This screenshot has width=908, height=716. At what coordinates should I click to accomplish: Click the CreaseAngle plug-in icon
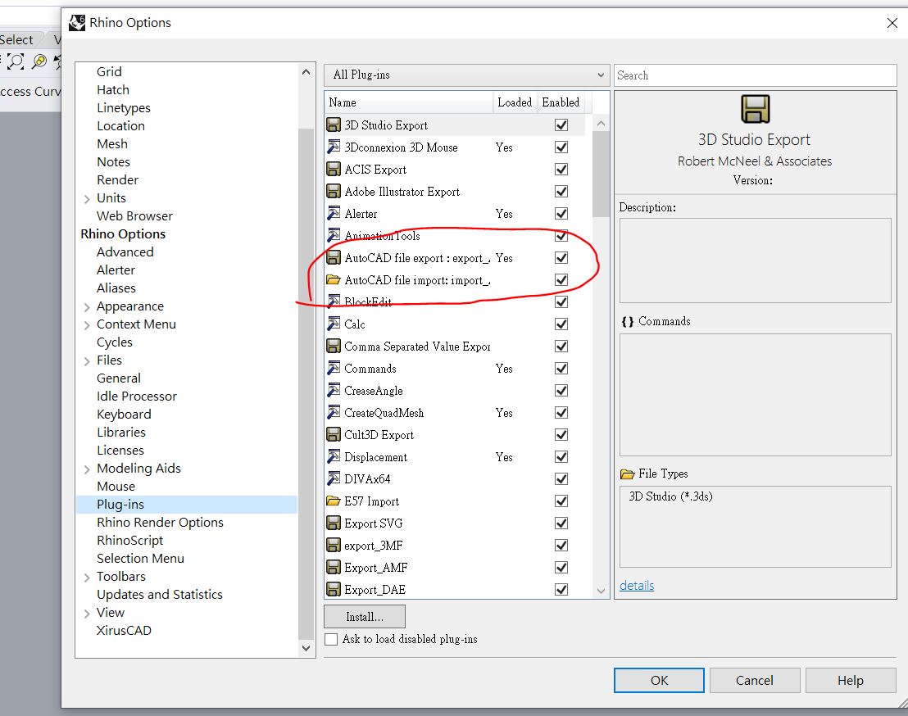pyautogui.click(x=334, y=390)
